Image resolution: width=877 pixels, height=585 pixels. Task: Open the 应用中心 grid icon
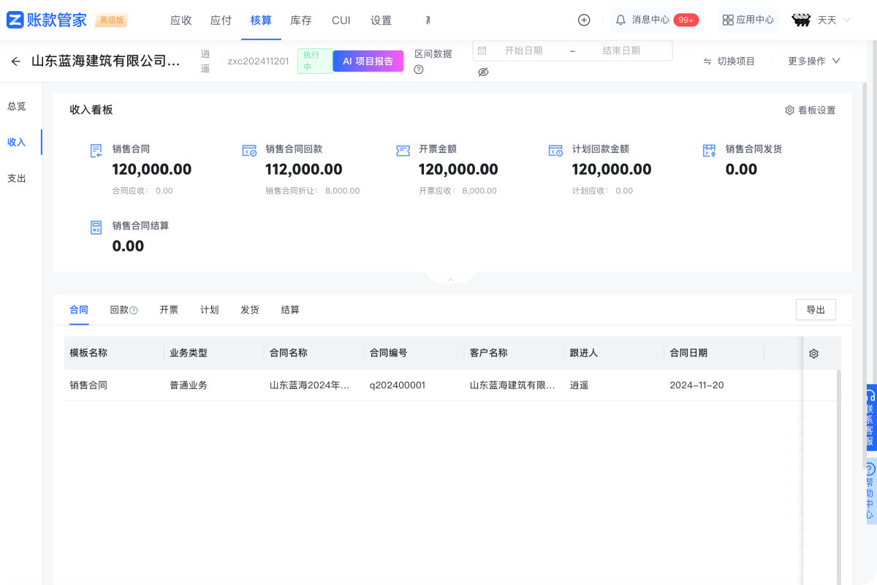[x=727, y=20]
